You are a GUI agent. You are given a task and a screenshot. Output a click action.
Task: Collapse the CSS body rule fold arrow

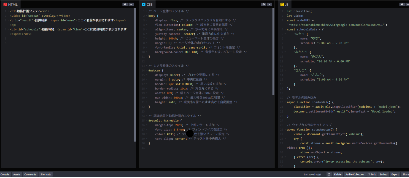pyautogui.click(x=147, y=16)
